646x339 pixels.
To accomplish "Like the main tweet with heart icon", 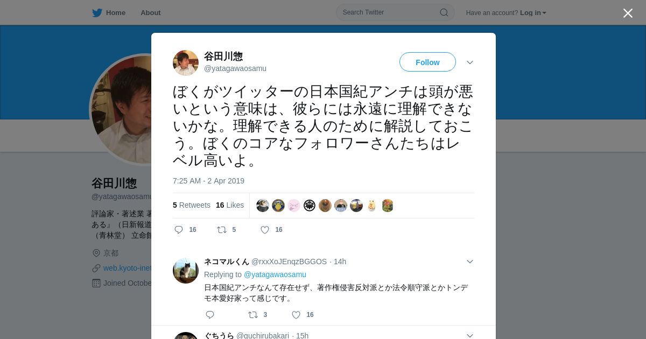I will point(265,230).
